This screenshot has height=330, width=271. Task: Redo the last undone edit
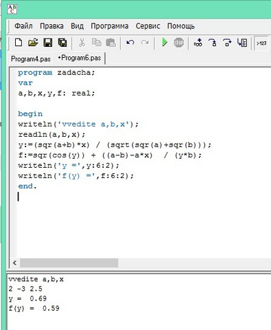(x=145, y=43)
